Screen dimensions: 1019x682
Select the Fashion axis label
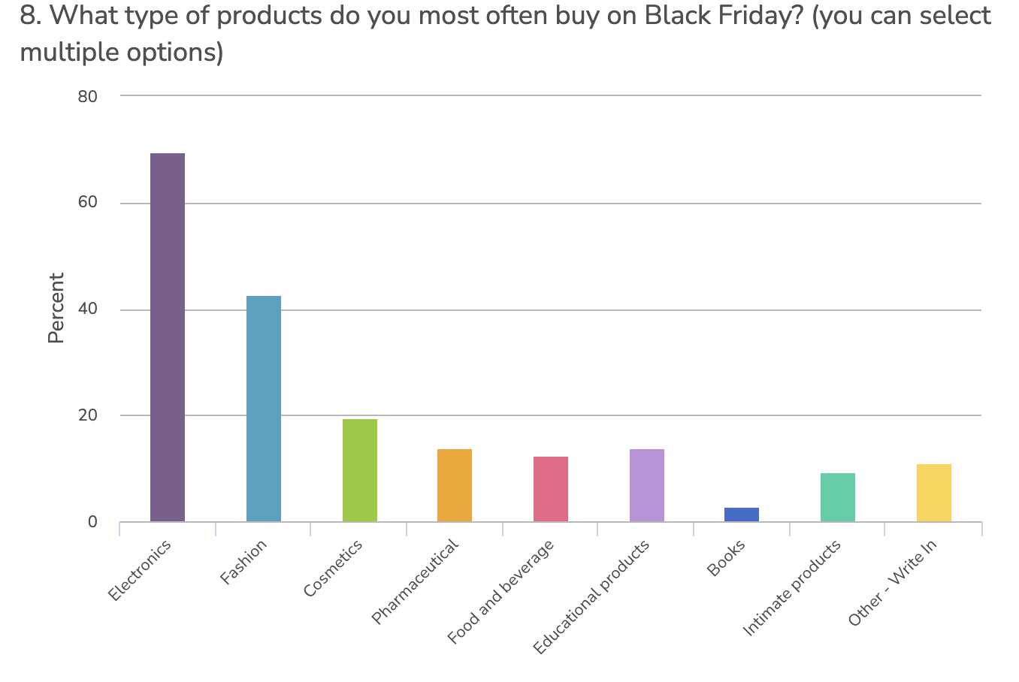243,563
